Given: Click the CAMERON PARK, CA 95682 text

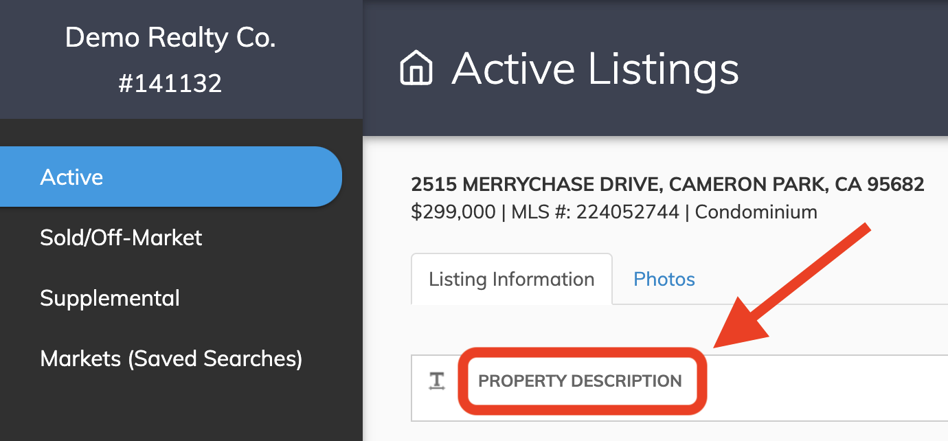Looking at the screenshot, I should pos(797,184).
